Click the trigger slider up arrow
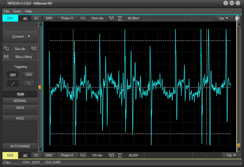 [x=40, y=24]
